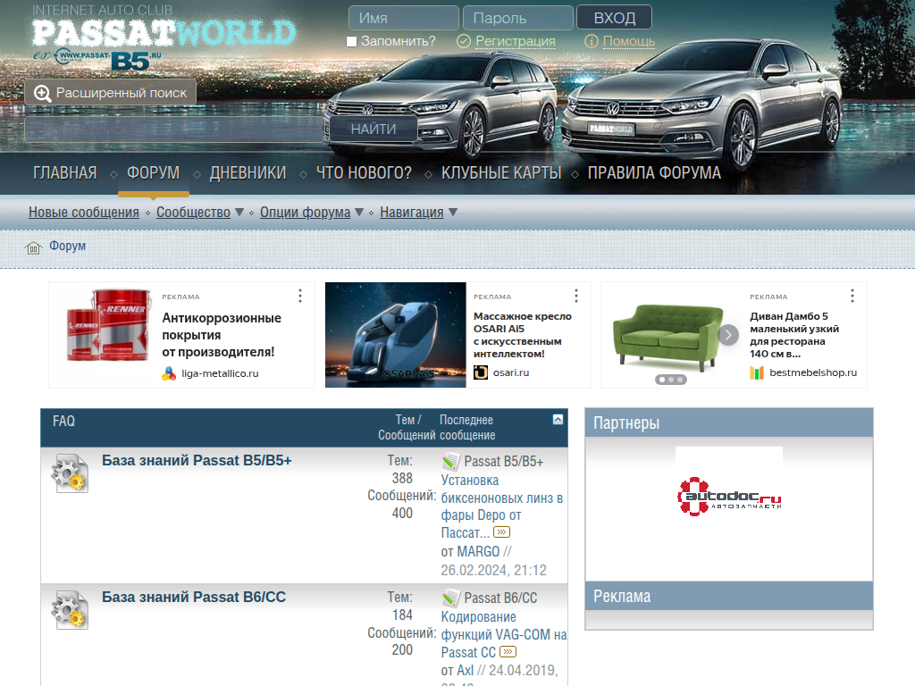Click the База знаний Passat B6/CC gear icon
915x686 pixels.
(69, 609)
